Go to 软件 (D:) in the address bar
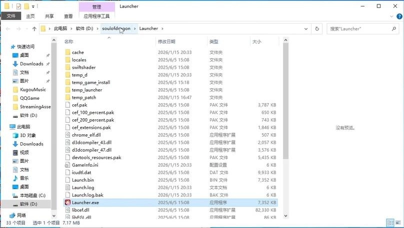This screenshot has width=404, height=228. coord(84,28)
